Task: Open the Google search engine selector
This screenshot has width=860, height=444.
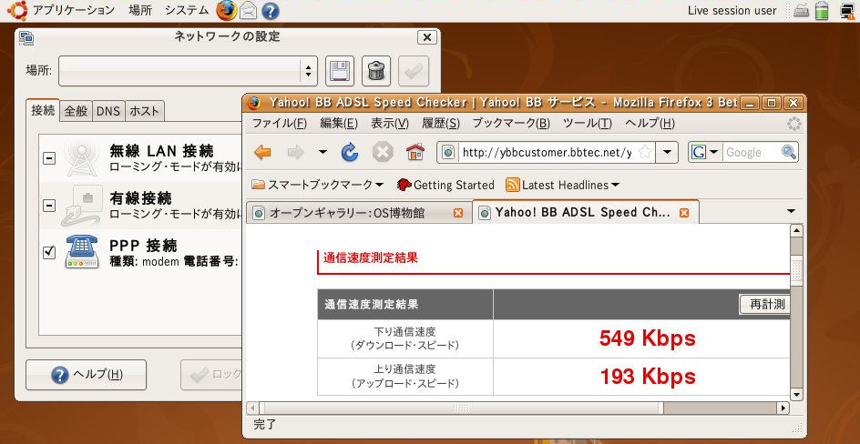Action: click(x=705, y=152)
